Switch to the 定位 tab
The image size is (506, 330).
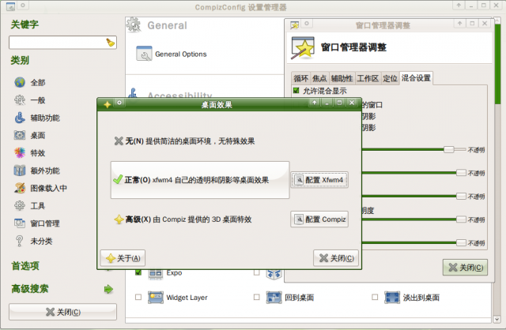click(x=390, y=78)
